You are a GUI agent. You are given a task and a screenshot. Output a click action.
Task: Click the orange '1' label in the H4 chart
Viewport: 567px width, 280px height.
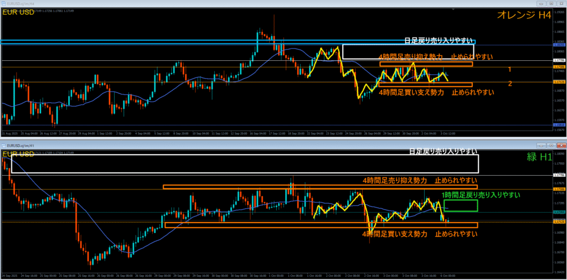pyautogui.click(x=509, y=69)
